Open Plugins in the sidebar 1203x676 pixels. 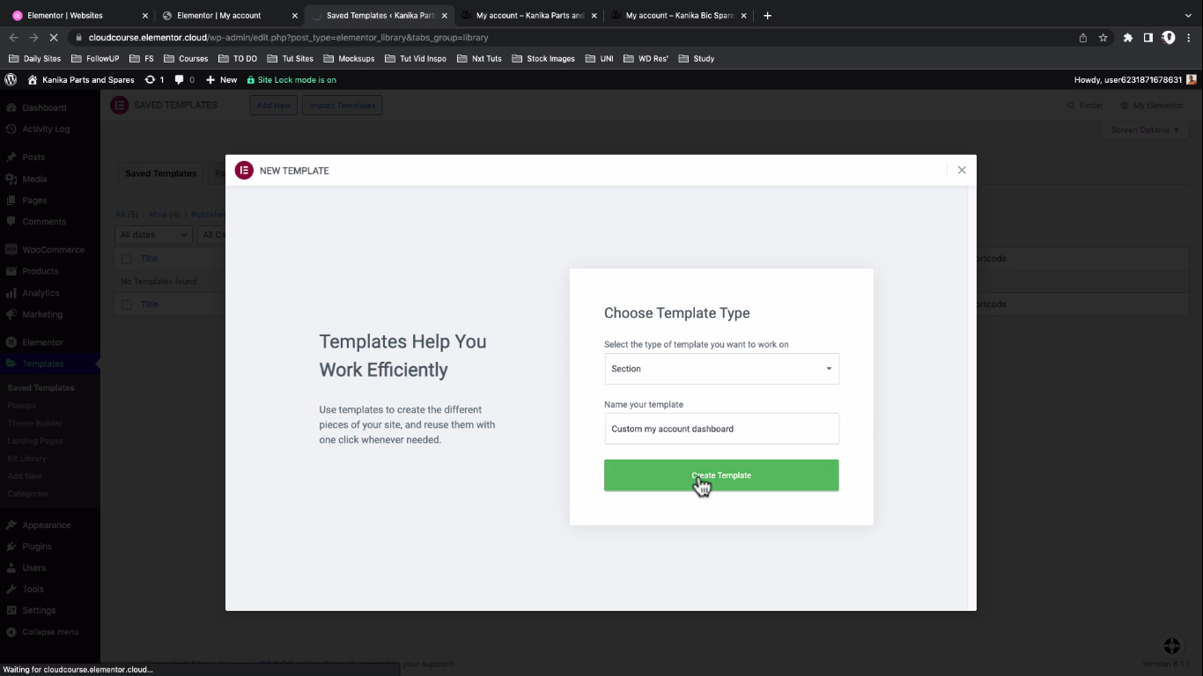[37, 547]
